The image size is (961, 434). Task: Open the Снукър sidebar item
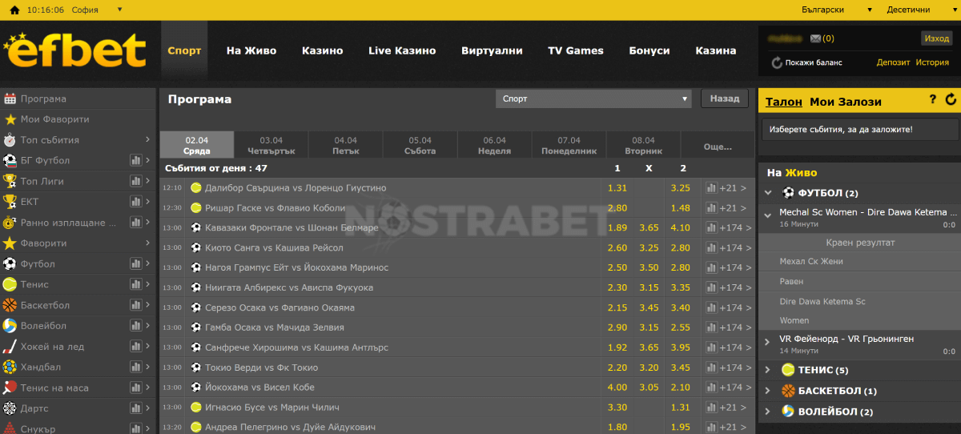(78, 428)
